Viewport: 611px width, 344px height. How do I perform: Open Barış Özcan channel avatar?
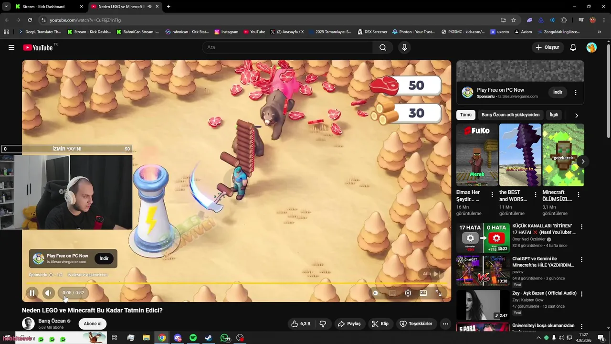28,323
